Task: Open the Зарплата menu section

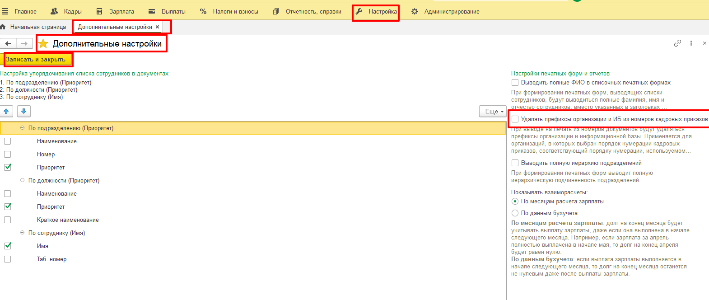Action: (115, 11)
